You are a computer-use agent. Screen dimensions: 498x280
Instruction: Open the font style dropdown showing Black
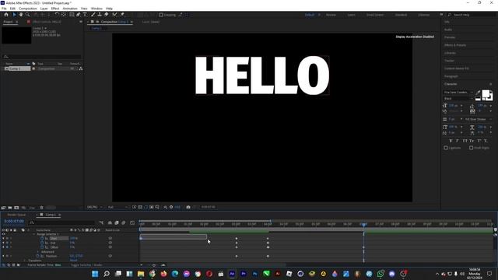tap(458, 99)
